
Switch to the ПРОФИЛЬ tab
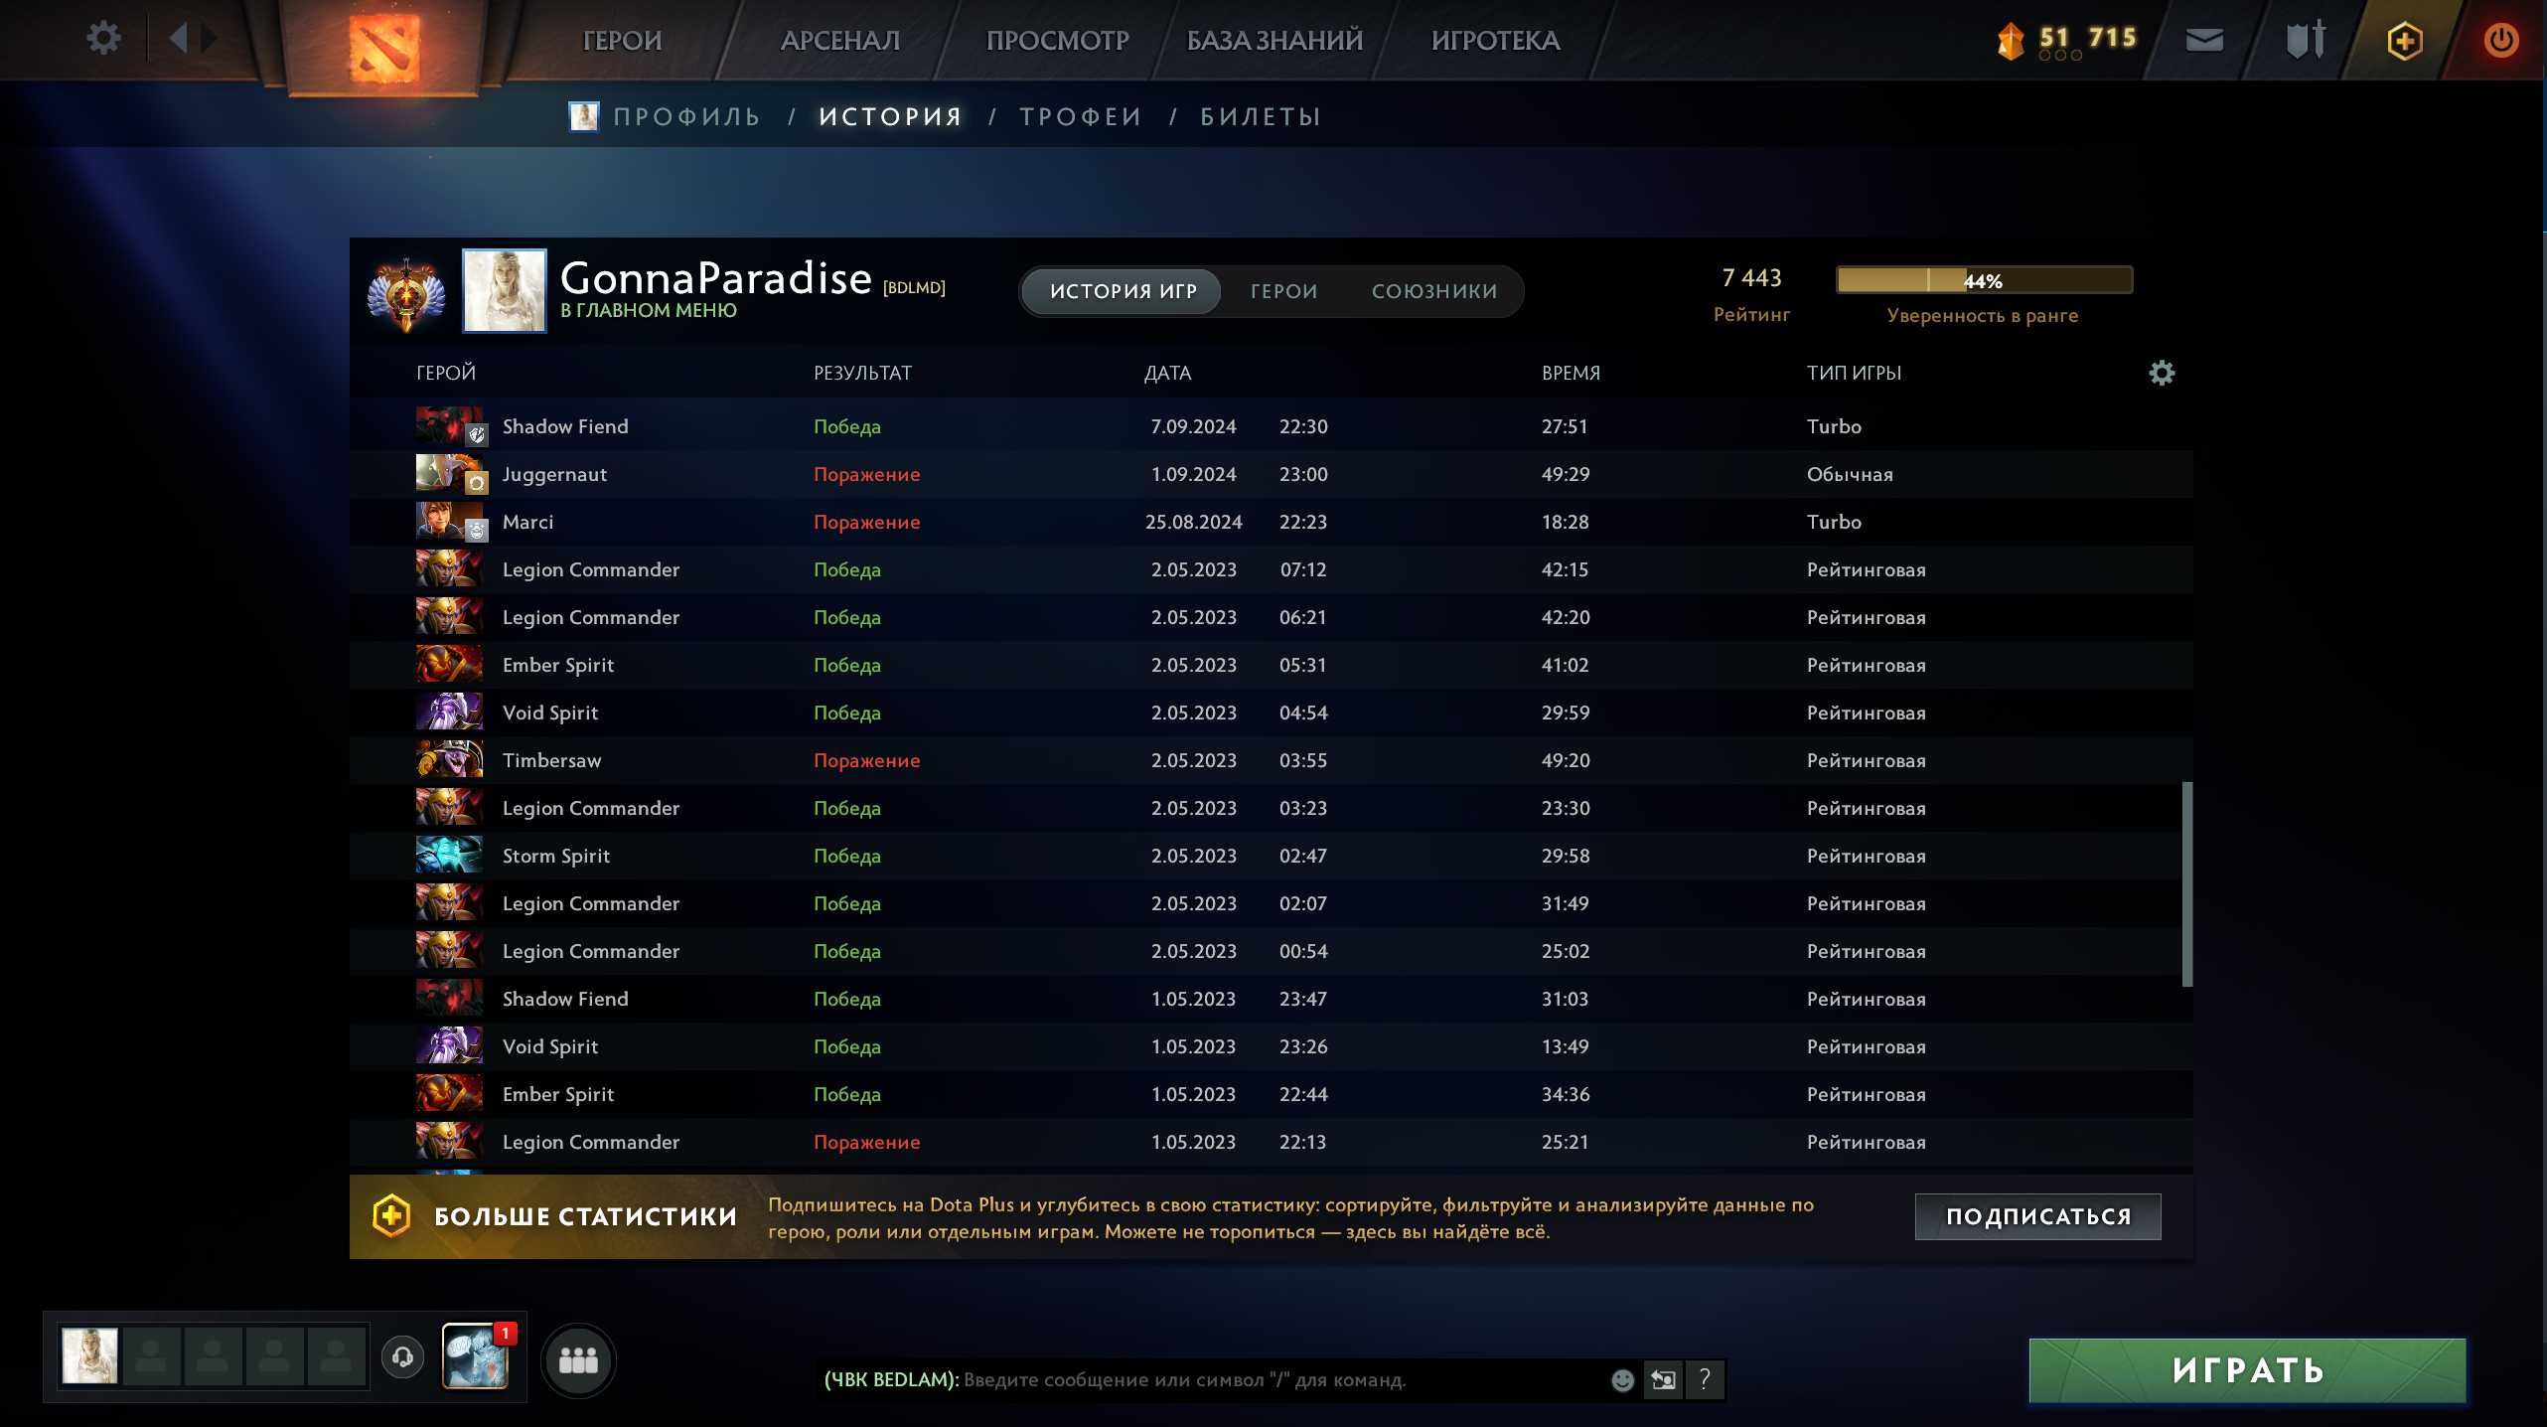[686, 117]
